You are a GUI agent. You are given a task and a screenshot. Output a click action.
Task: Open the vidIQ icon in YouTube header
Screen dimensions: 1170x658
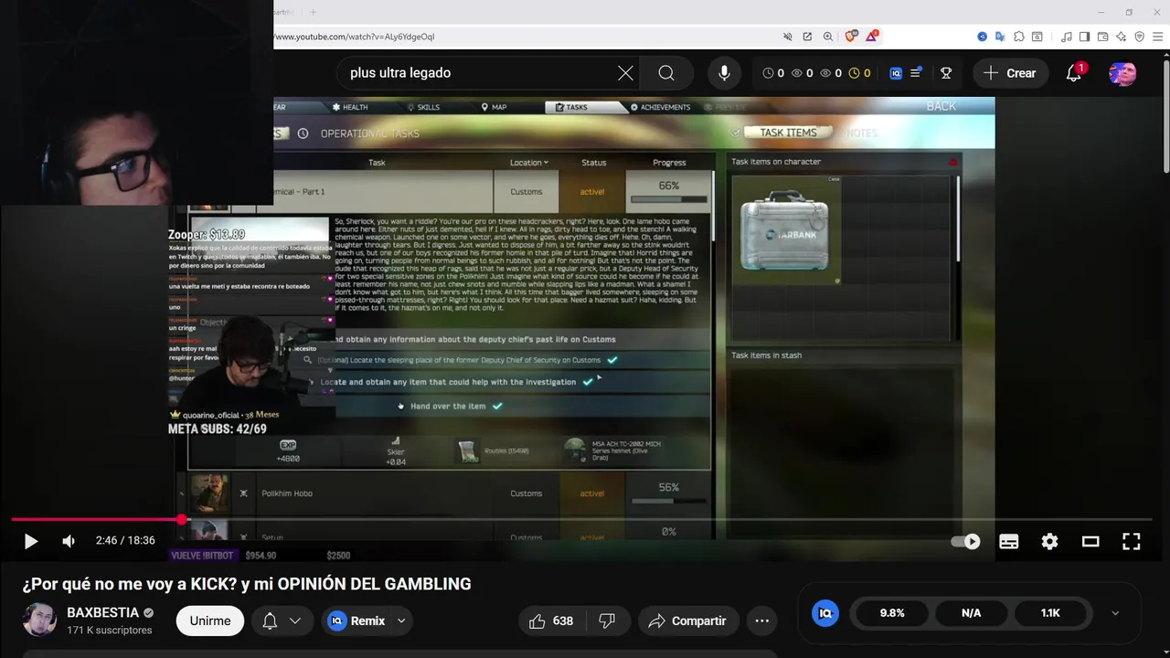(896, 73)
